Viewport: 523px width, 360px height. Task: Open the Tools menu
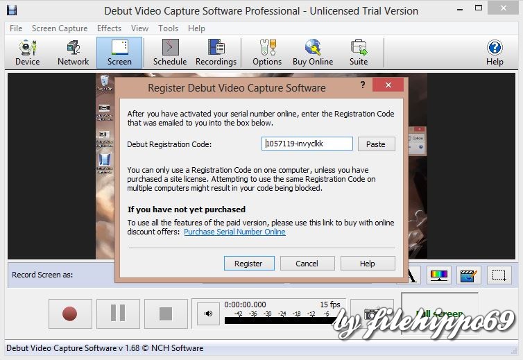coord(168,28)
